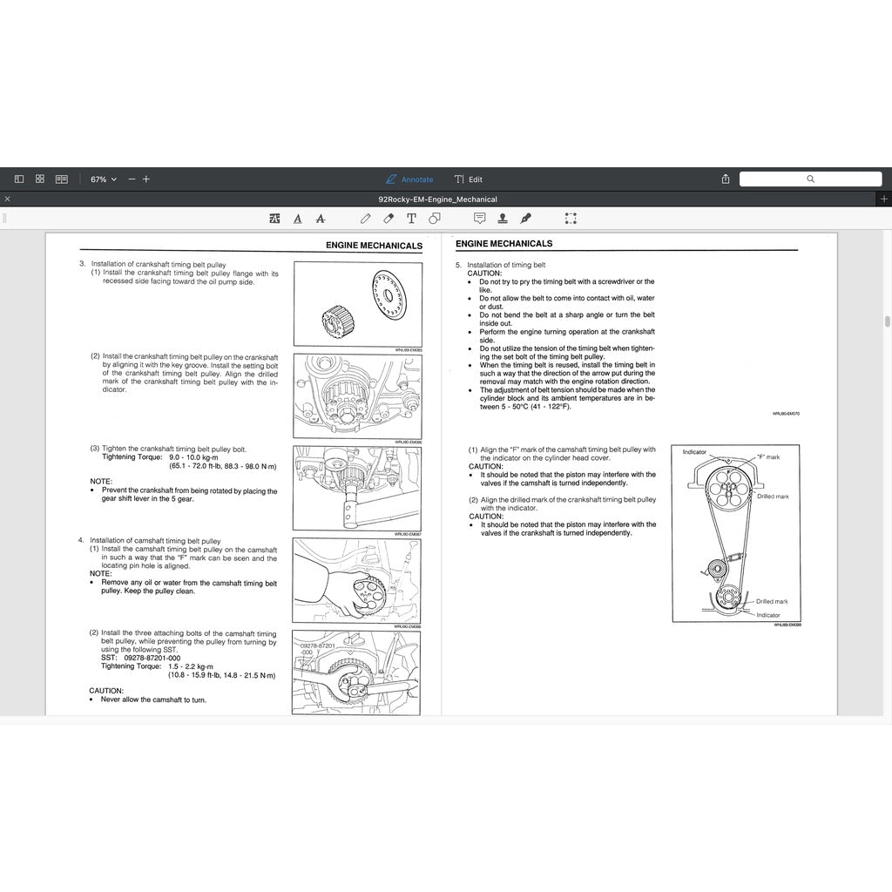Select the text highlight tool
Screen dimensions: 892x892
[x=275, y=219]
